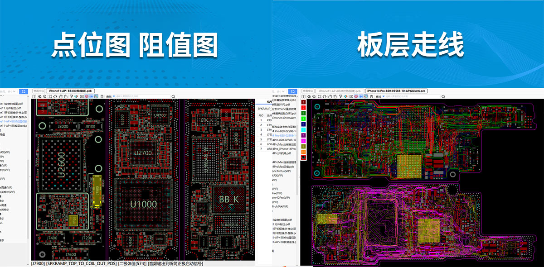Click scroll-up arrow of left file list
The height and width of the screenshot is (267, 544).
click(28, 96)
